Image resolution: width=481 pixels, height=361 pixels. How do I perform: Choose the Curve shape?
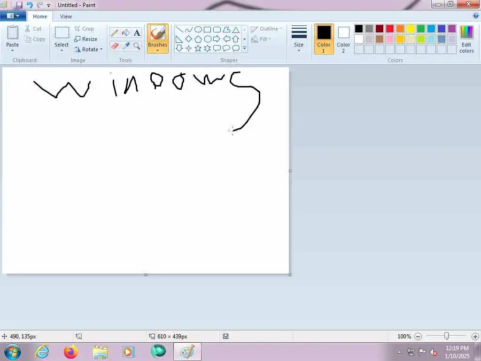[x=189, y=30]
